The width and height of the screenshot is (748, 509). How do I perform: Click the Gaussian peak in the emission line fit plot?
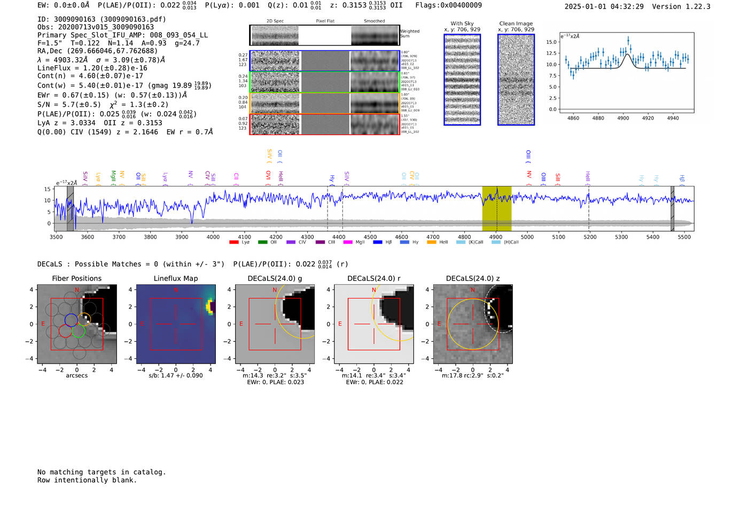click(628, 55)
